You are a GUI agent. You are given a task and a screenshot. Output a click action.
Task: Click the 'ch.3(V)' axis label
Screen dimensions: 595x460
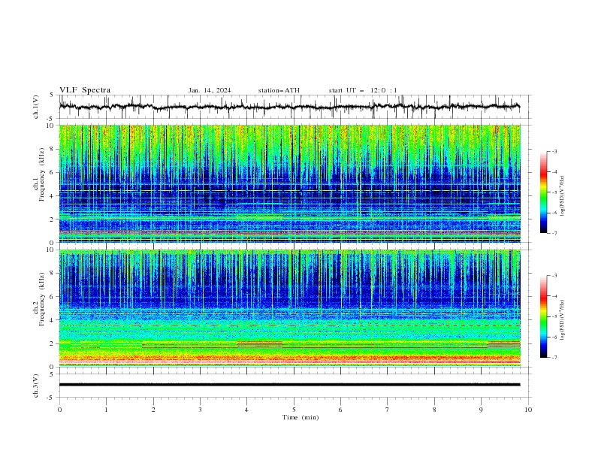(x=36, y=386)
